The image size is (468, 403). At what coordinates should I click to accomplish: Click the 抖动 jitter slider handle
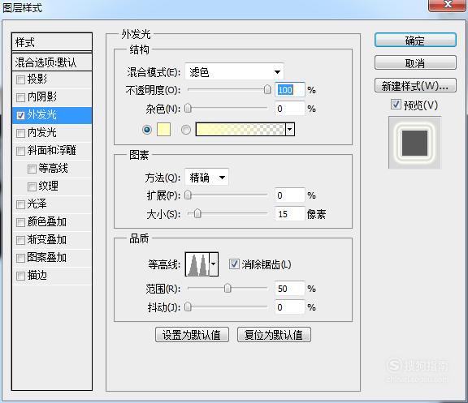tap(188, 307)
